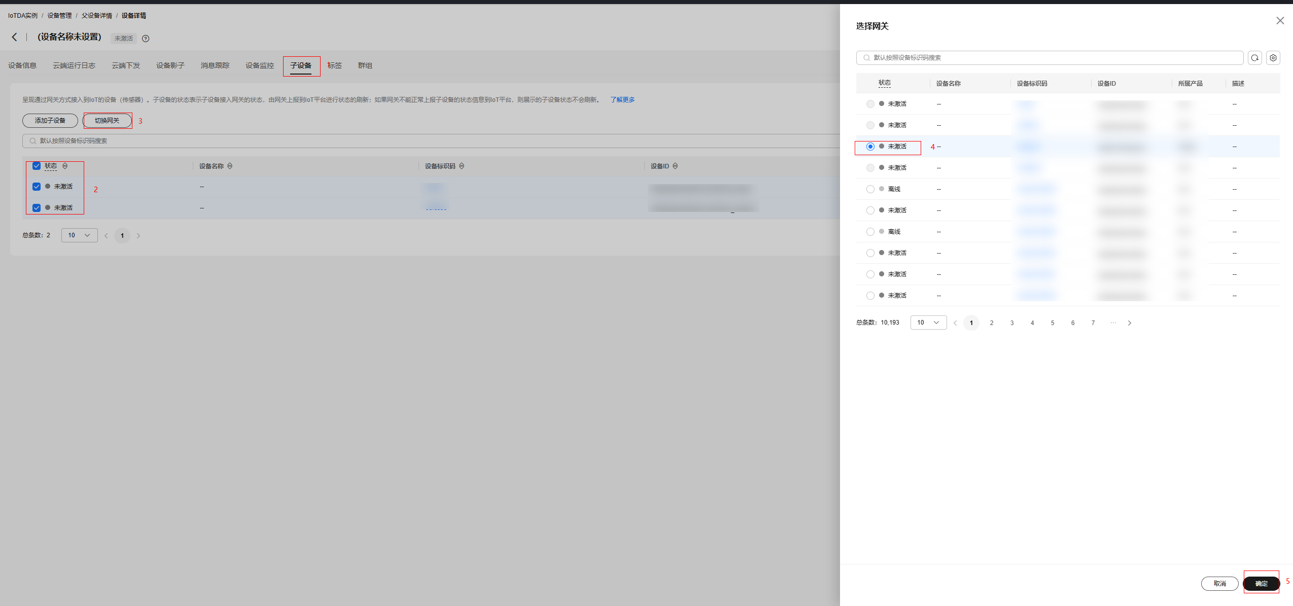Expand more pages ellipsis in gateway pagination
Screen dimensions: 1293x606
1113,323
